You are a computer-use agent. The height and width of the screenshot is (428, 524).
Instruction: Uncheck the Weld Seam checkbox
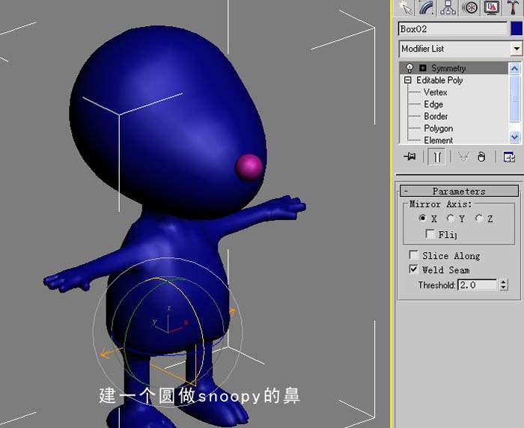coord(414,269)
